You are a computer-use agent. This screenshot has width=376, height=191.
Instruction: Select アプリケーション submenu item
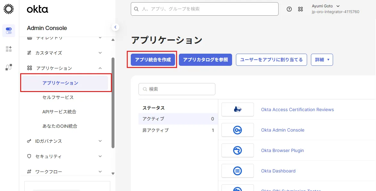pyautogui.click(x=65, y=83)
